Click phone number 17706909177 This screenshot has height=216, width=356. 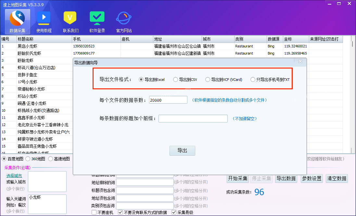pos(84,53)
